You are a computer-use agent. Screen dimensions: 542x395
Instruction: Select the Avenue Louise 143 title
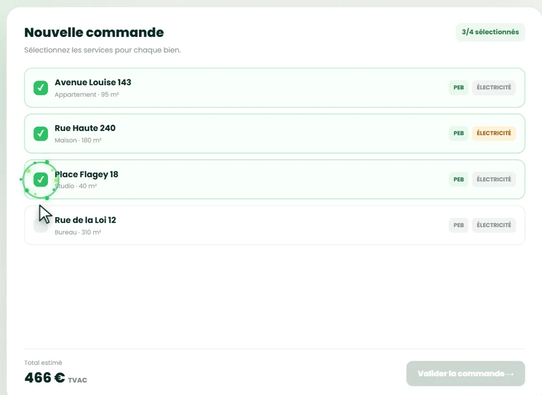93,83
